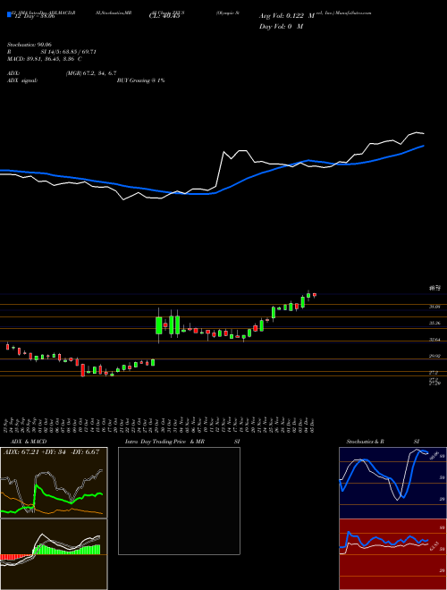The height and width of the screenshot is (590, 447).
Task: Click the 'Avg Vol: 0.122 M' text
Action: (287, 16)
